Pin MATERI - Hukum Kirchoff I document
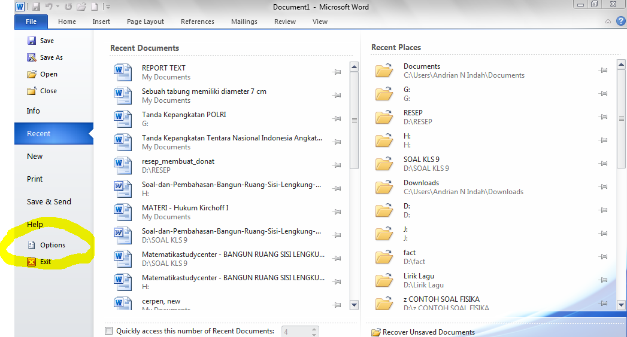 337,212
